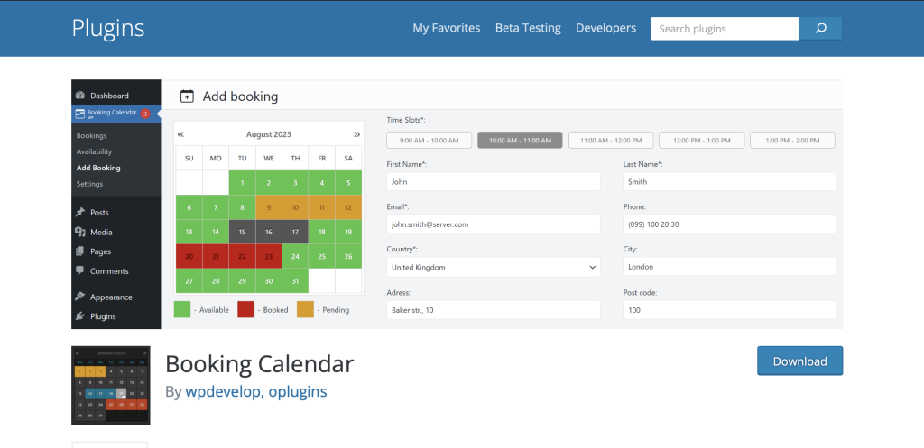Select booked date August 23
The width and height of the screenshot is (924, 448).
pyautogui.click(x=269, y=257)
